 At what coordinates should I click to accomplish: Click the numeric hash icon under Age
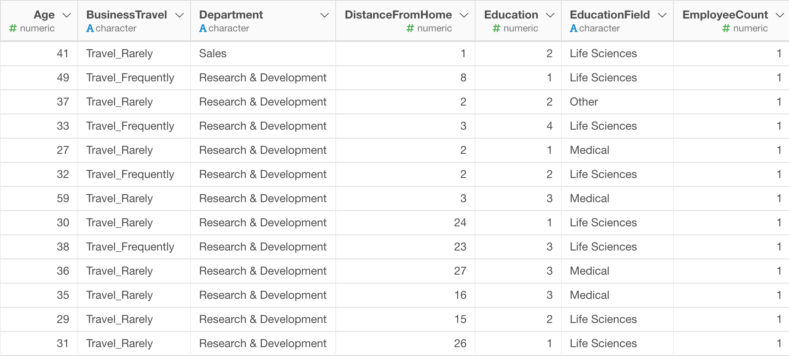tap(13, 28)
